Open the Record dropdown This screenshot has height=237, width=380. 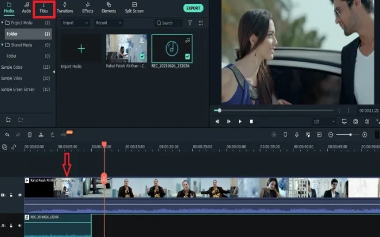point(109,23)
